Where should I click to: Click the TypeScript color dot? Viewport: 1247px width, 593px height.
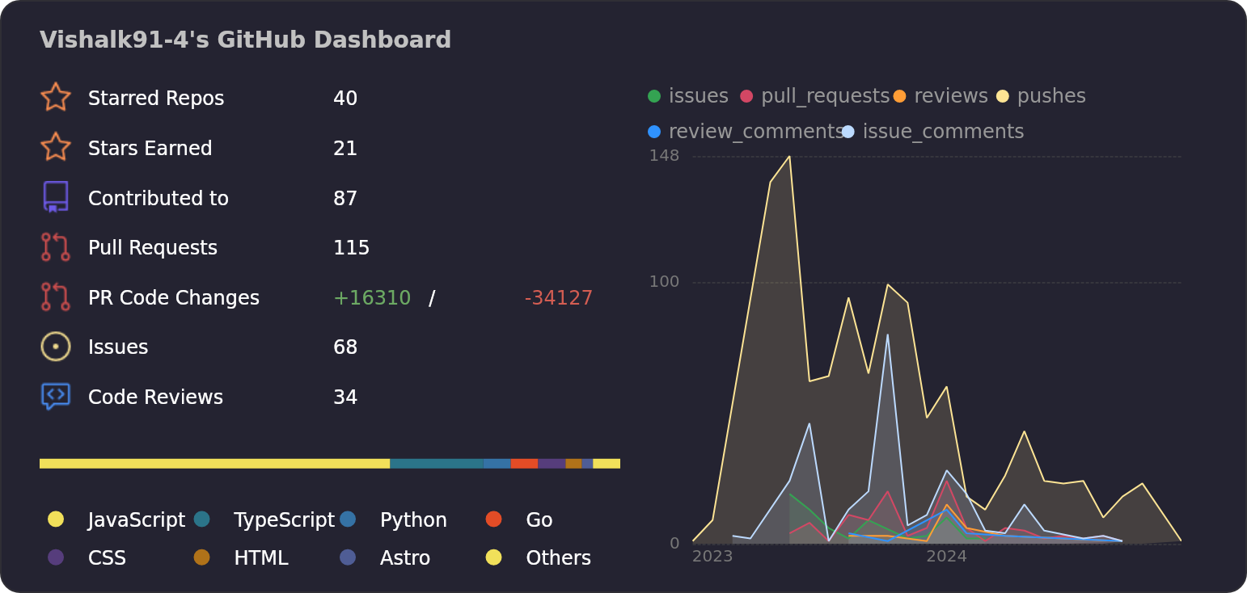pyautogui.click(x=202, y=519)
